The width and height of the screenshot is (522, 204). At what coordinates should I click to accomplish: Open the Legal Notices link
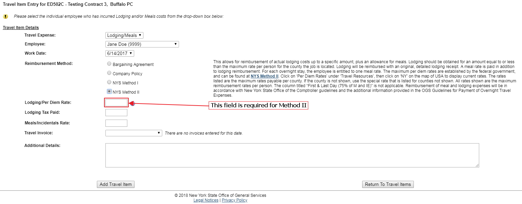click(x=206, y=200)
